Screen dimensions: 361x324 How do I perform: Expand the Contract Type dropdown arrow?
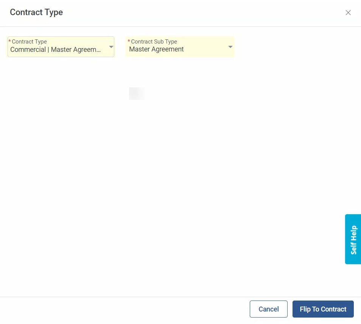[x=111, y=47]
